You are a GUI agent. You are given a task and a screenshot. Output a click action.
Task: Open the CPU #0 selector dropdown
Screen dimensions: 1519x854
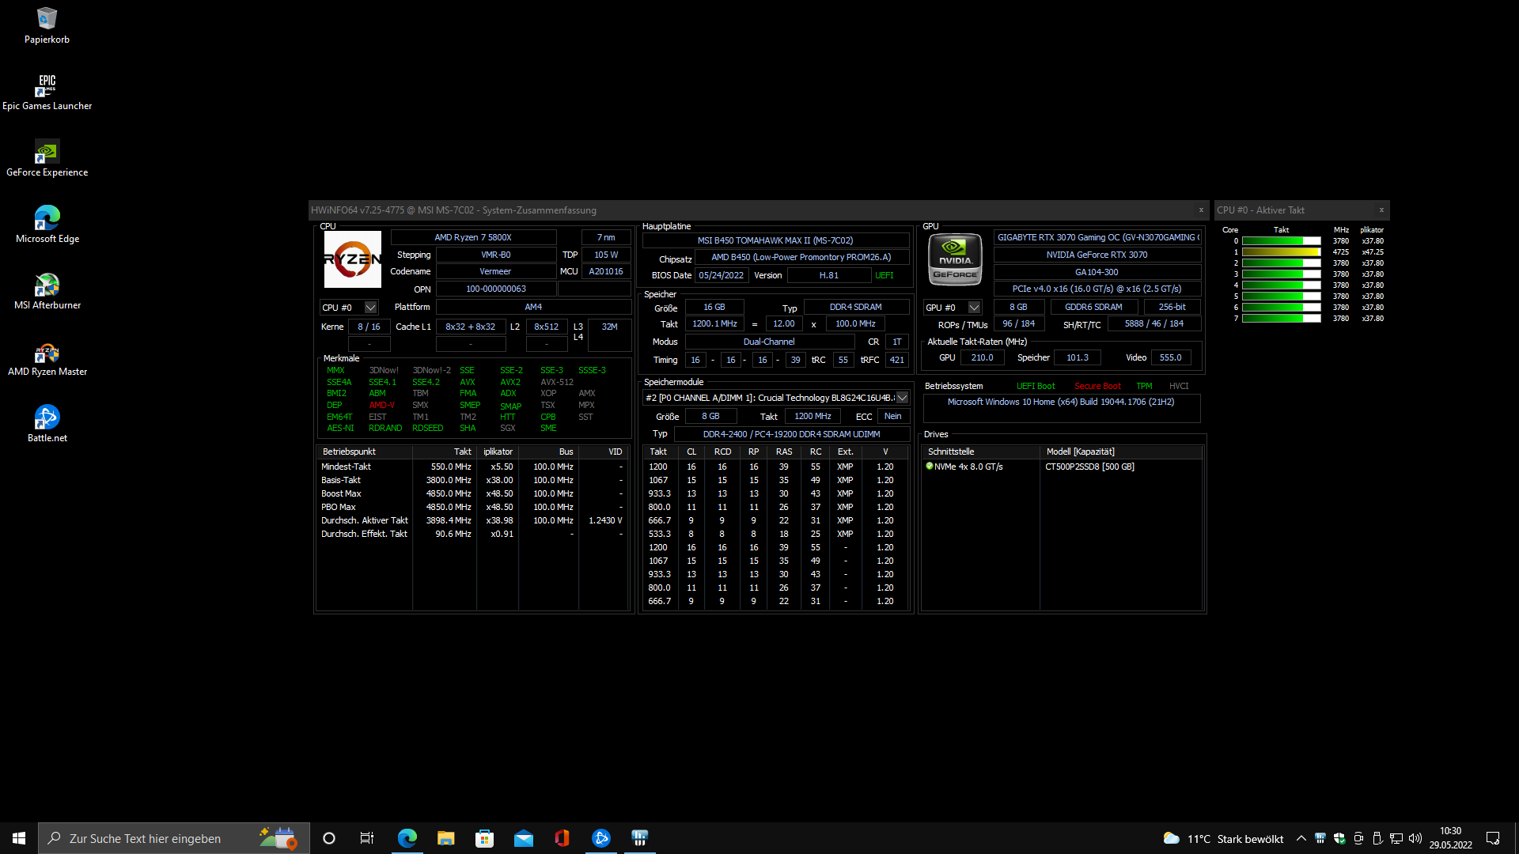tap(370, 308)
